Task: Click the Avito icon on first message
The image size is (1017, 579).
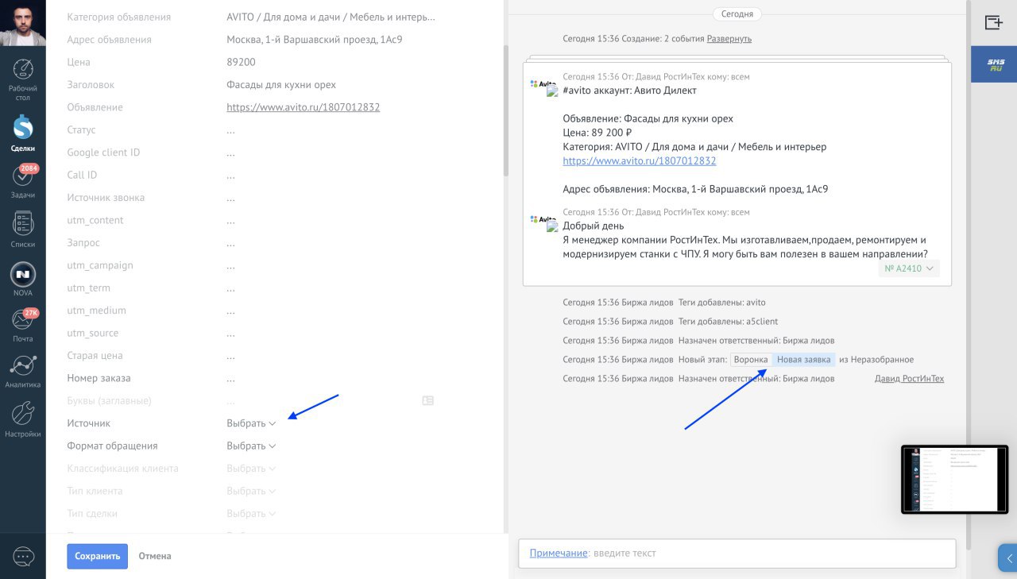Action: (543, 83)
